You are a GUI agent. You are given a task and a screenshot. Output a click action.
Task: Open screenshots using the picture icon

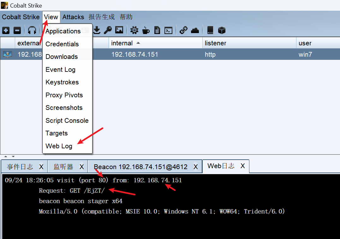click(x=119, y=30)
